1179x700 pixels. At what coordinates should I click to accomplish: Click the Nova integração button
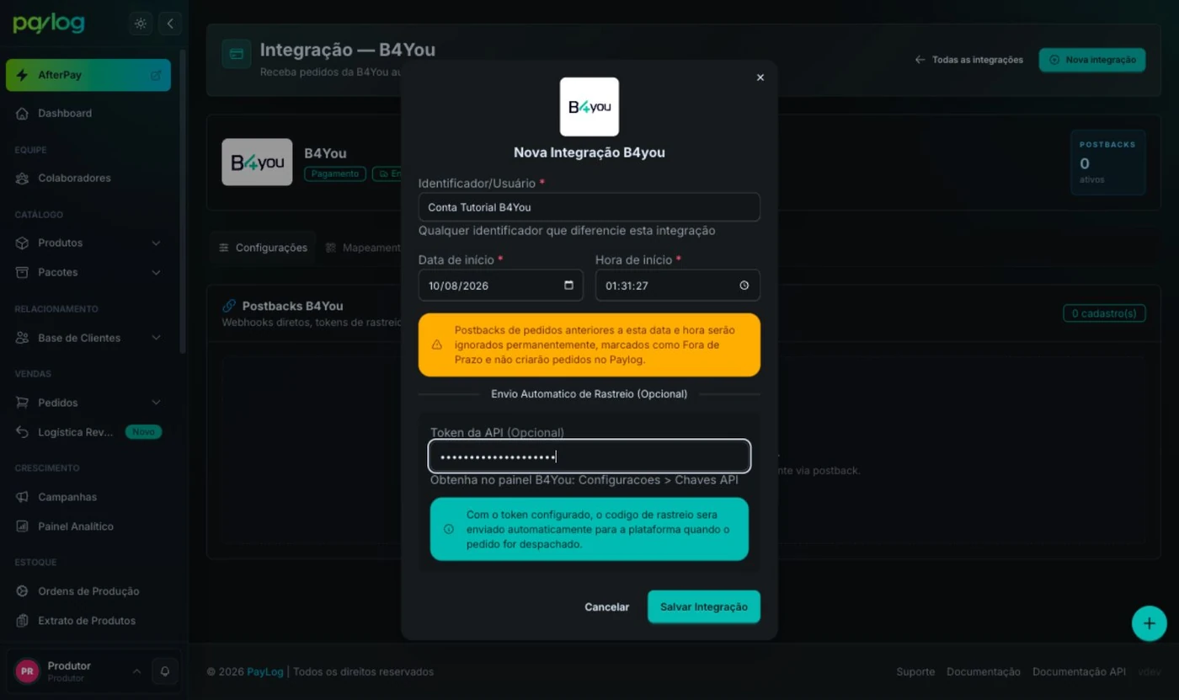coord(1092,60)
